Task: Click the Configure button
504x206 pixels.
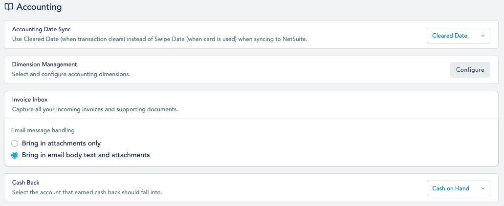Action: click(x=470, y=70)
